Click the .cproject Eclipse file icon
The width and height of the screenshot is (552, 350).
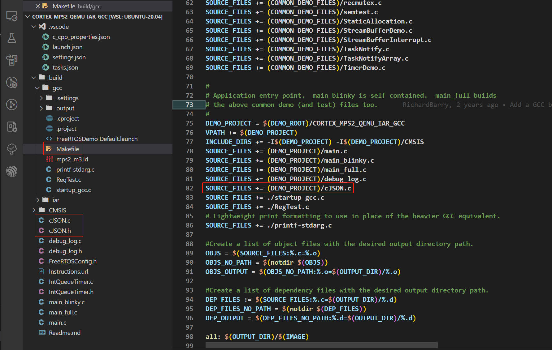[x=50, y=118]
